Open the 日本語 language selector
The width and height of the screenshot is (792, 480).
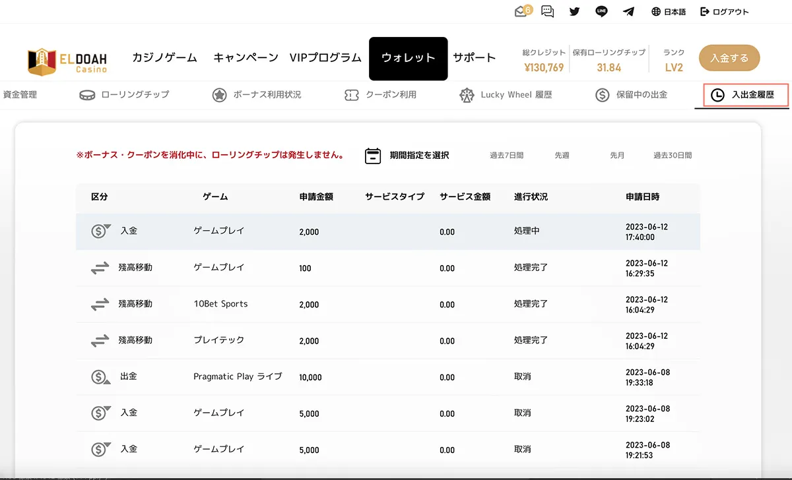click(x=668, y=11)
